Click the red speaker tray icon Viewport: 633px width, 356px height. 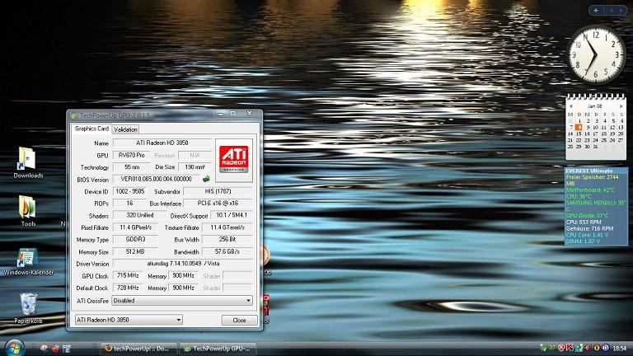point(588,348)
